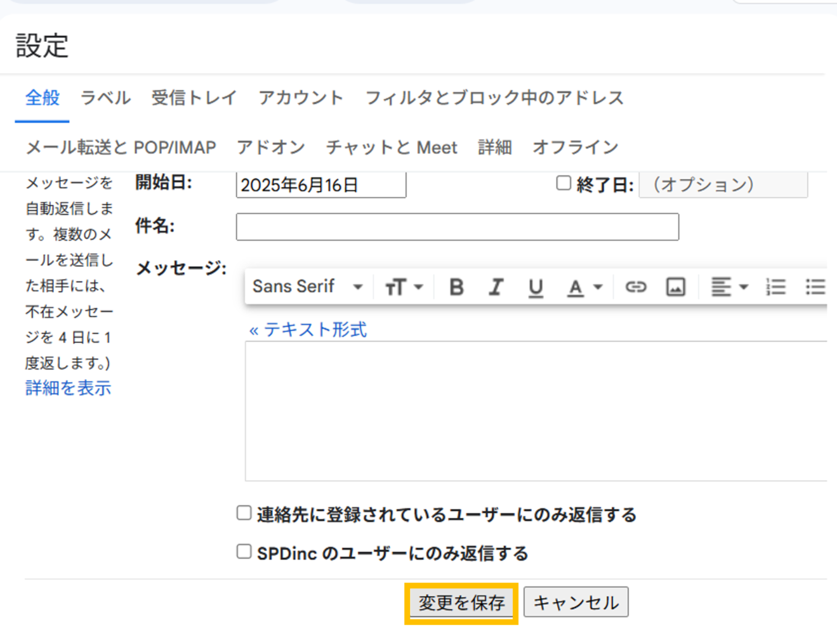Viewport: 837px width, 634px height.
Task: Toggle italic formatting in message toolbar
Action: (496, 287)
